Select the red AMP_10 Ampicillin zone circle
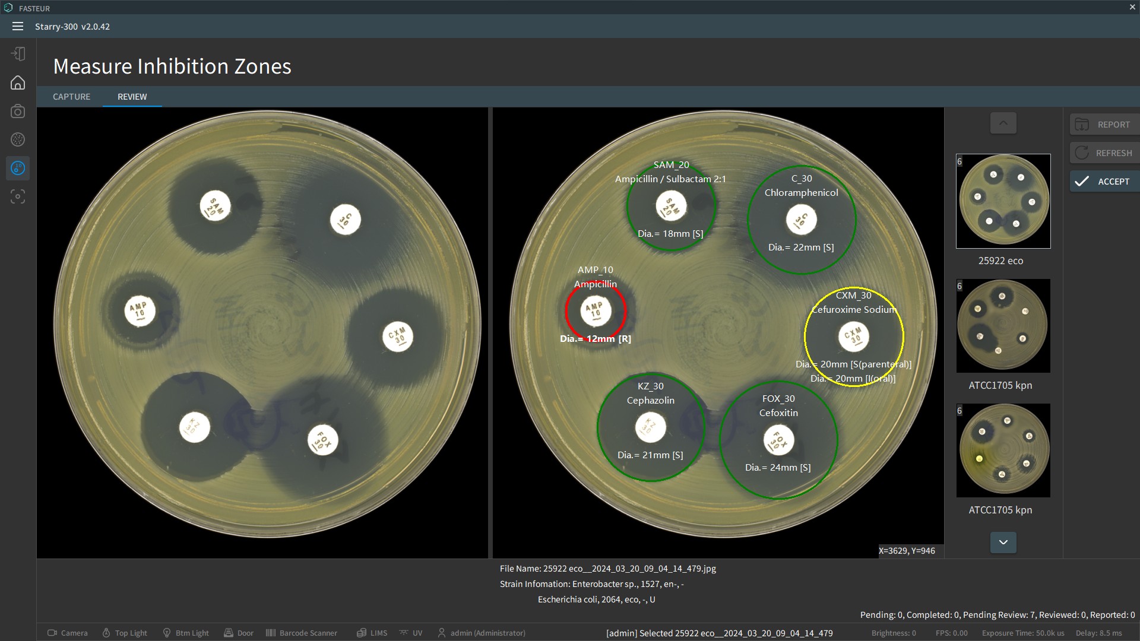Viewport: 1140px width, 641px height. point(595,310)
